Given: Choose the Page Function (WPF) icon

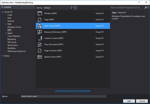Looking at the screenshot, I should tap(40, 51).
